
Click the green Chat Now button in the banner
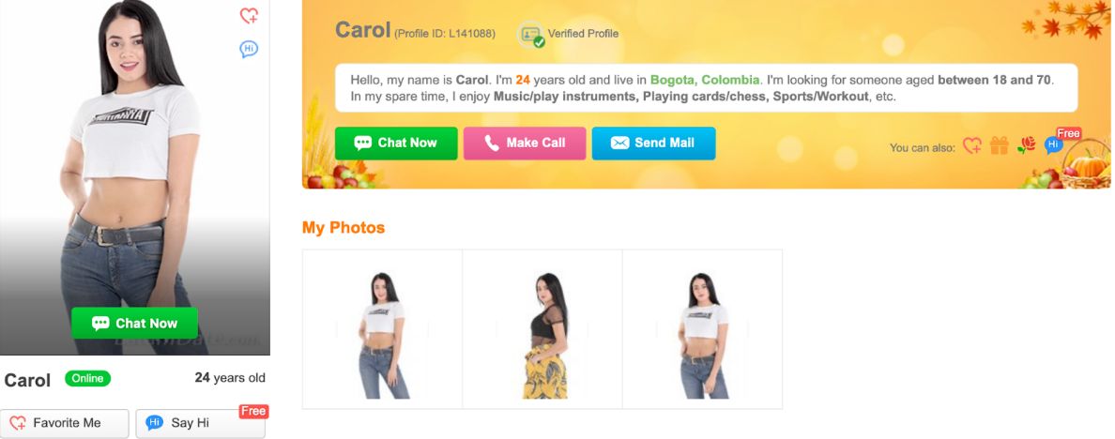coord(396,143)
